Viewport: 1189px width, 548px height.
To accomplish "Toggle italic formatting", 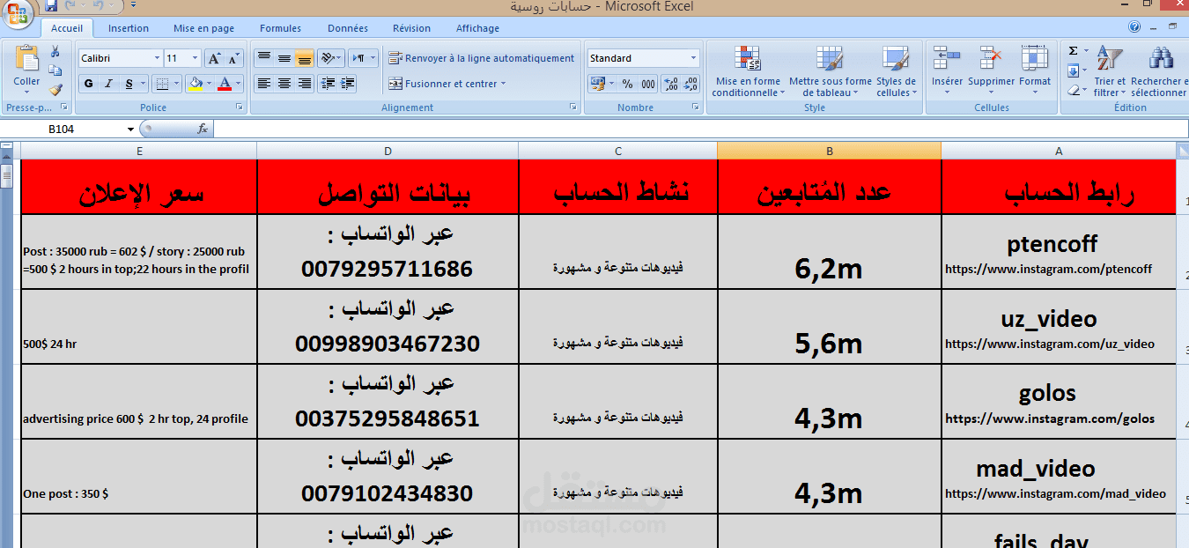I will click(x=108, y=84).
